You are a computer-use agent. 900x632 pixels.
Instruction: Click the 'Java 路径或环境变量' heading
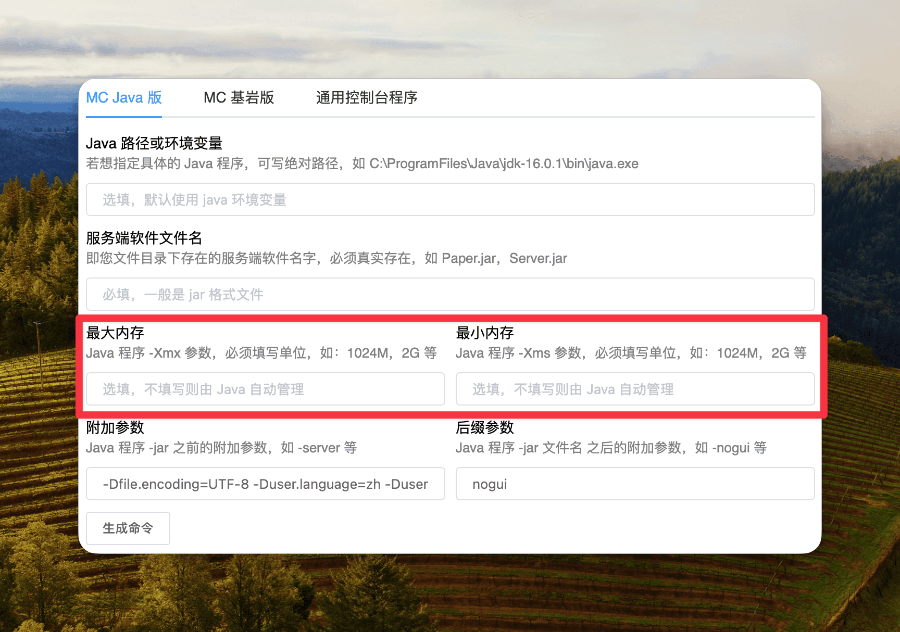pyautogui.click(x=154, y=143)
